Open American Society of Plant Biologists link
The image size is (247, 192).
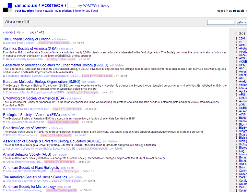[31, 168]
